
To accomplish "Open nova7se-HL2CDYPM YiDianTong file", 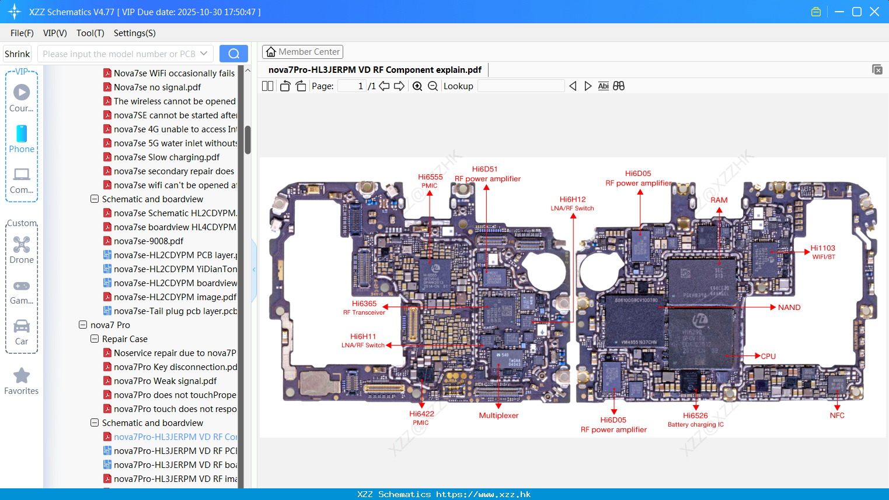I will tap(170, 269).
